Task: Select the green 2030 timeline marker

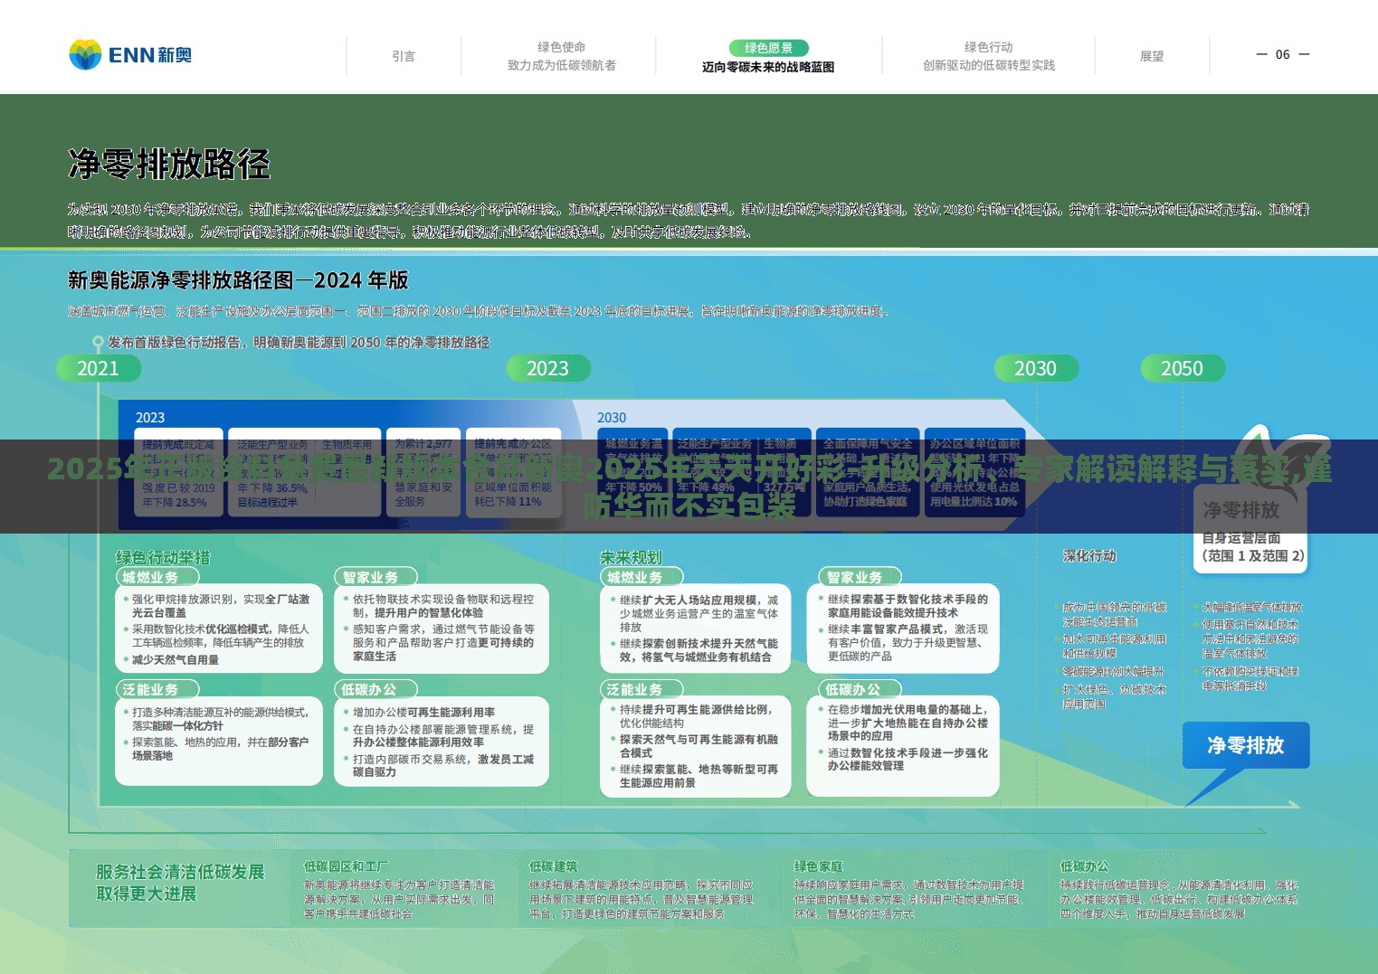Action: [x=1036, y=368]
